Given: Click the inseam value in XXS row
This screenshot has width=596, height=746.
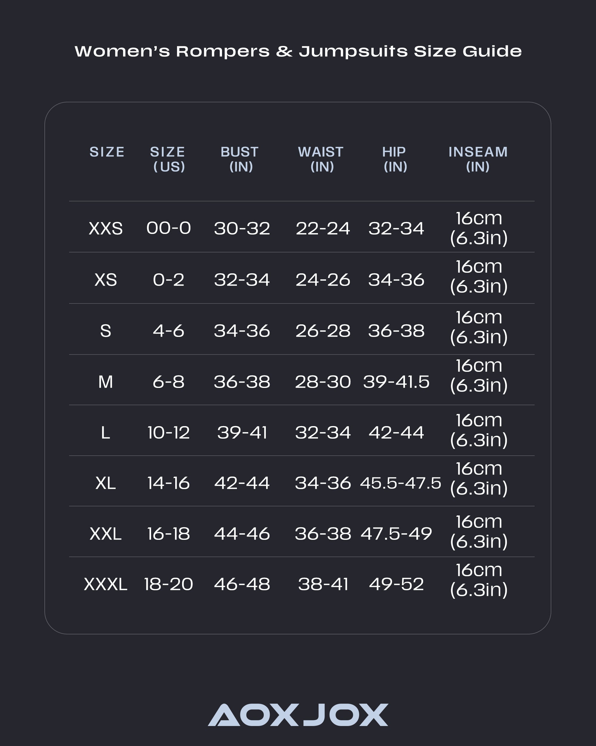Looking at the screenshot, I should coord(479,228).
